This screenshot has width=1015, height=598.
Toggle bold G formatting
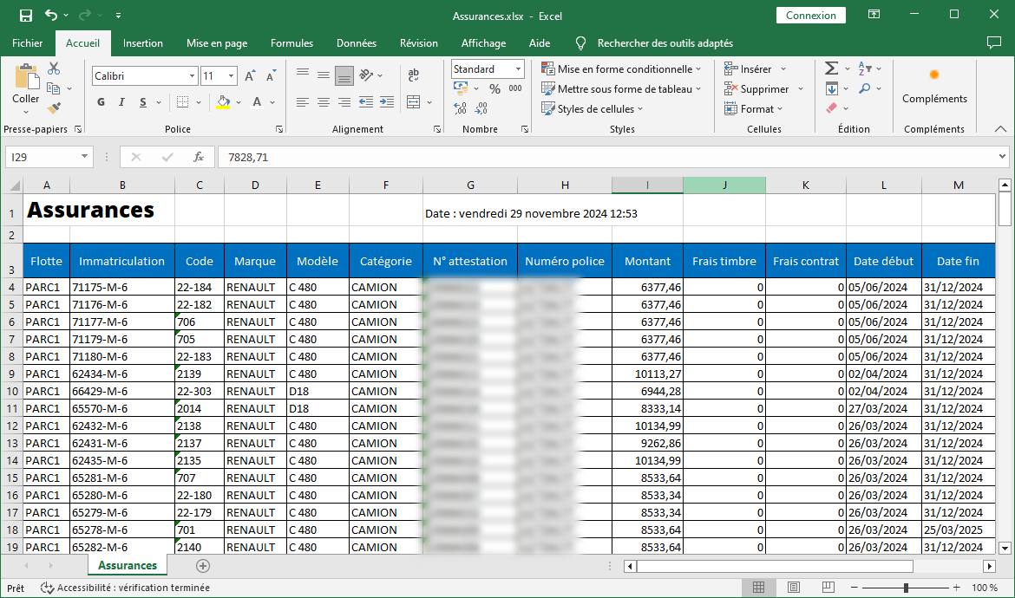point(101,102)
